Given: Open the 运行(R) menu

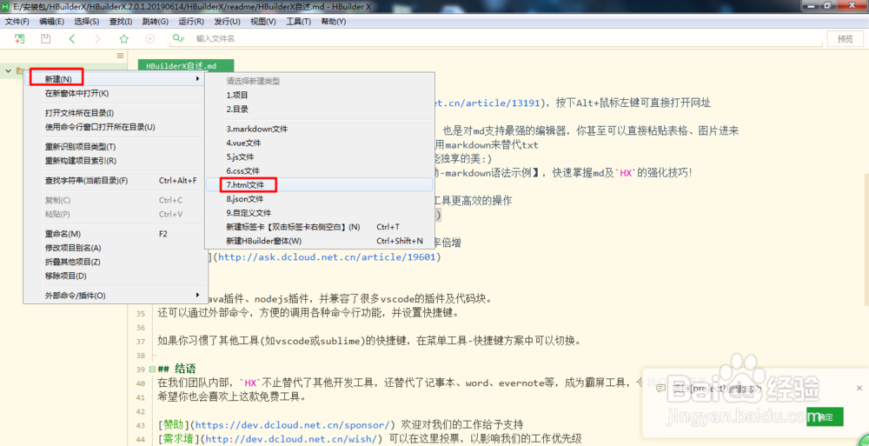Looking at the screenshot, I should point(191,22).
